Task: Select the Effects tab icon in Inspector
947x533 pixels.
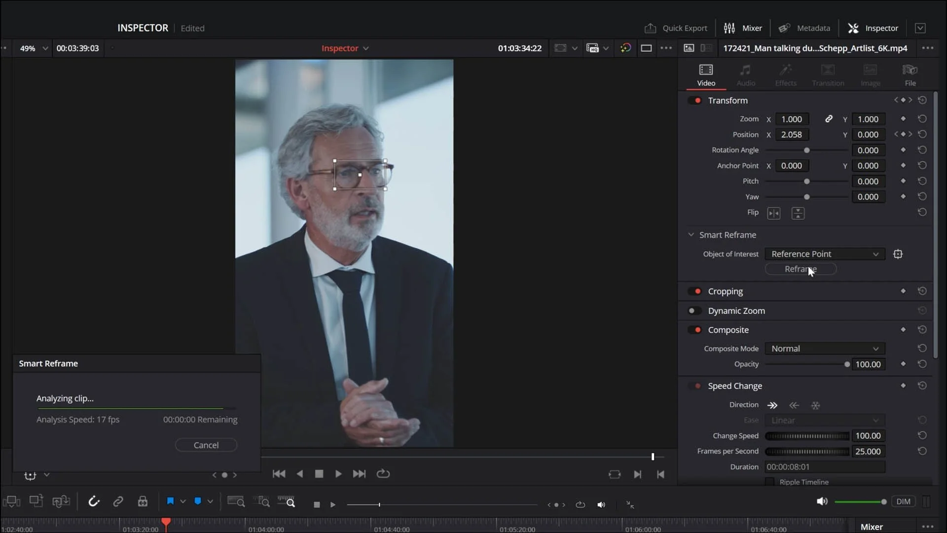Action: pos(785,74)
